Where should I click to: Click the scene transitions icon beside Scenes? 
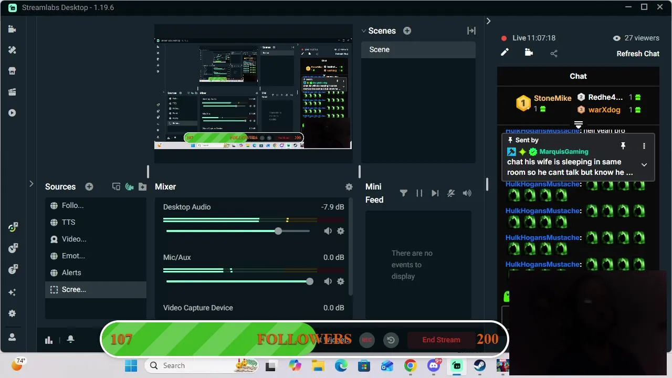471,31
